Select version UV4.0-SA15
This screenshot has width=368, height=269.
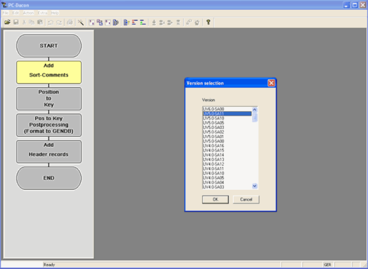[x=227, y=150]
